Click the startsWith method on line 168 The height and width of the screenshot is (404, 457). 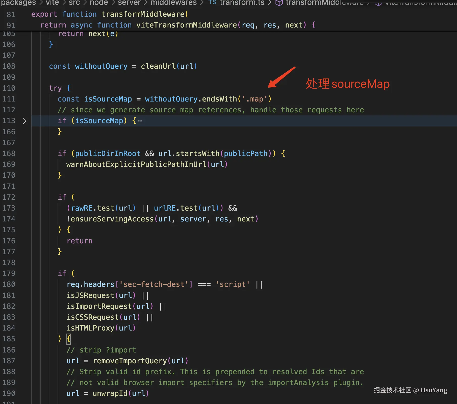(x=198, y=154)
